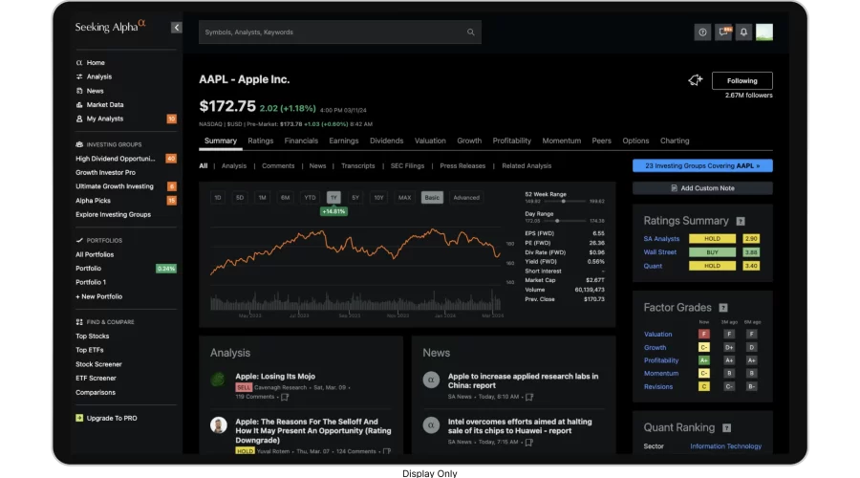Viewport: 860px width, 478px height.
Task: Click the search magnifier icon
Action: click(470, 32)
